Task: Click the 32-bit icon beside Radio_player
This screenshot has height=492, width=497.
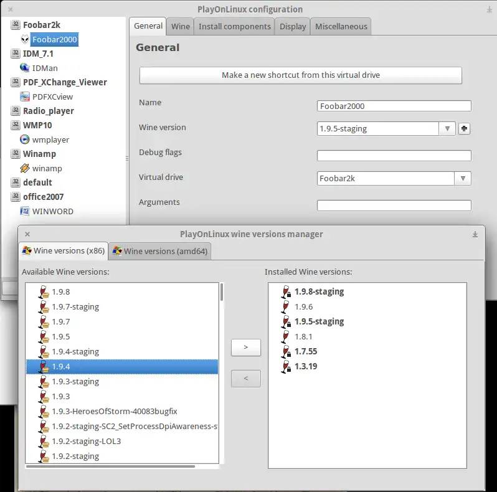Action: click(15, 111)
